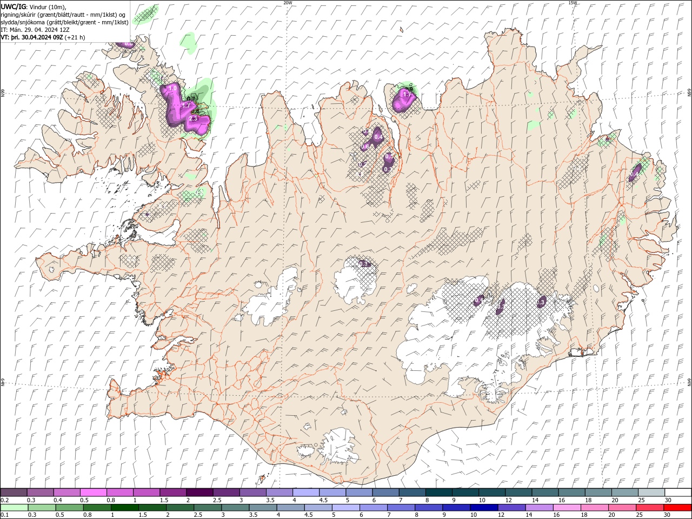Click the '30' label under the snow scale
692x519 pixels.
click(668, 500)
